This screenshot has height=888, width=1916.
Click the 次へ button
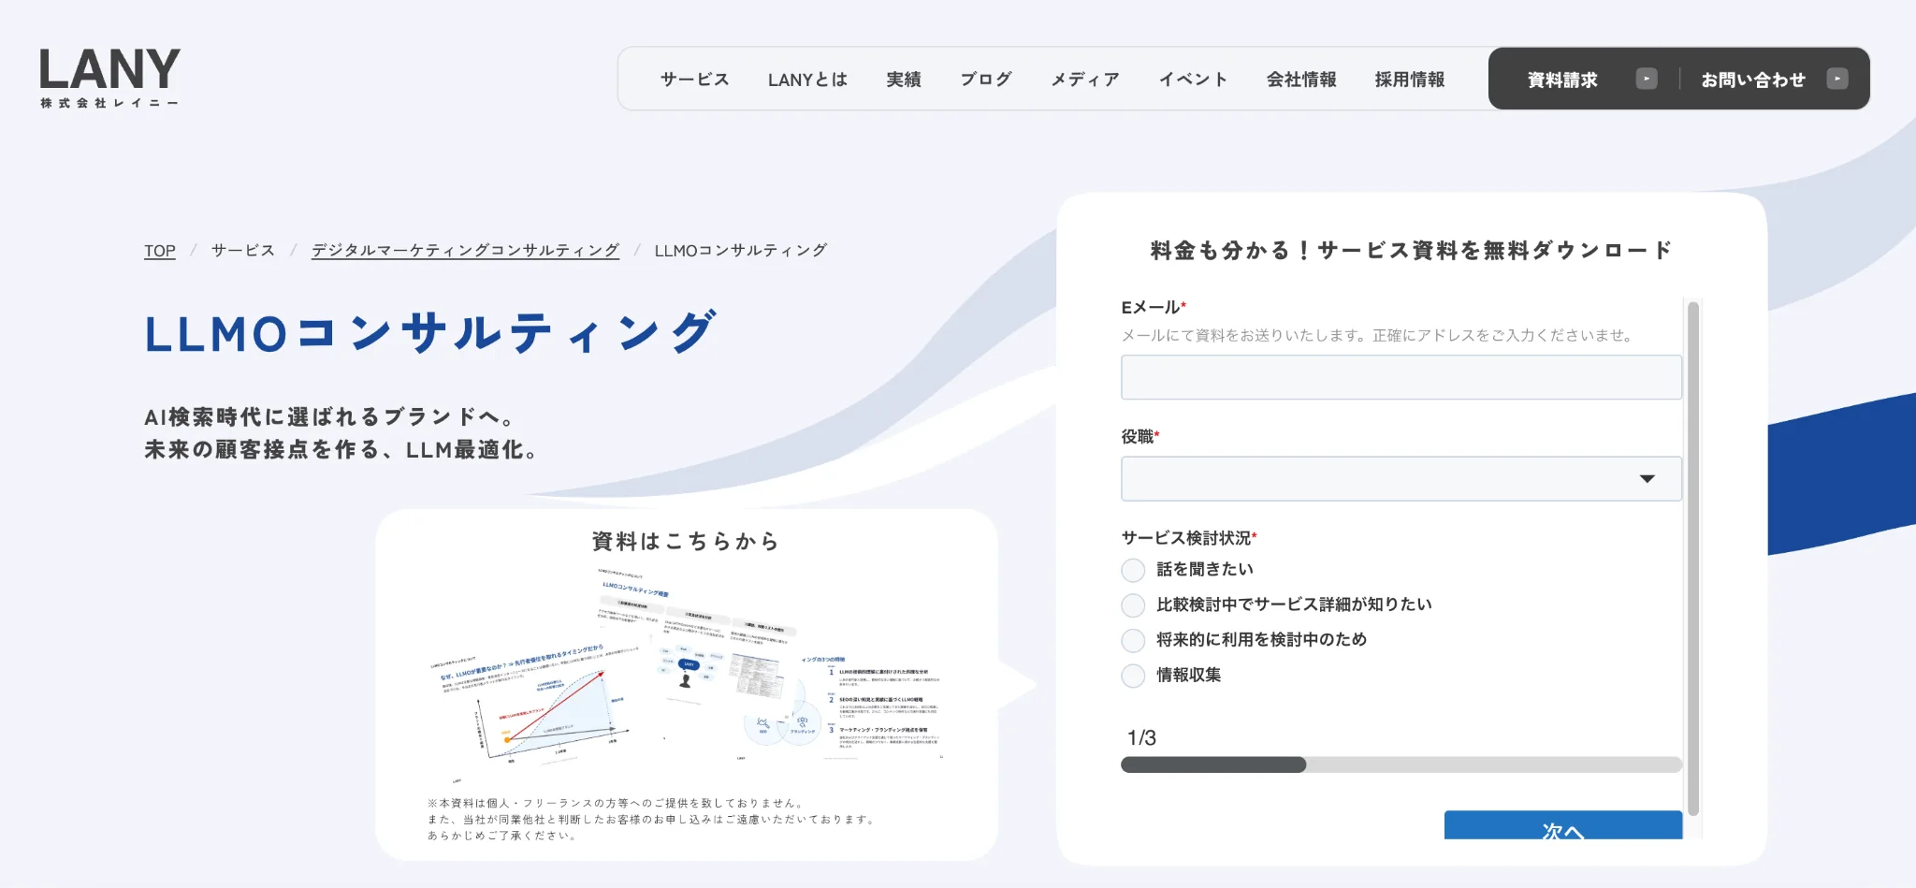click(x=1563, y=825)
